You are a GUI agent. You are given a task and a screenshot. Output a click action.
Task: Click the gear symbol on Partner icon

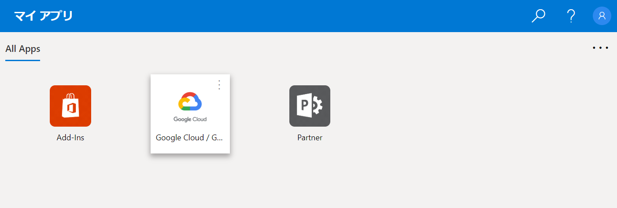(317, 106)
